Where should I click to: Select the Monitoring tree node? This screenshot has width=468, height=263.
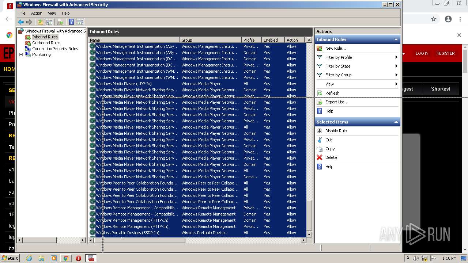click(41, 54)
